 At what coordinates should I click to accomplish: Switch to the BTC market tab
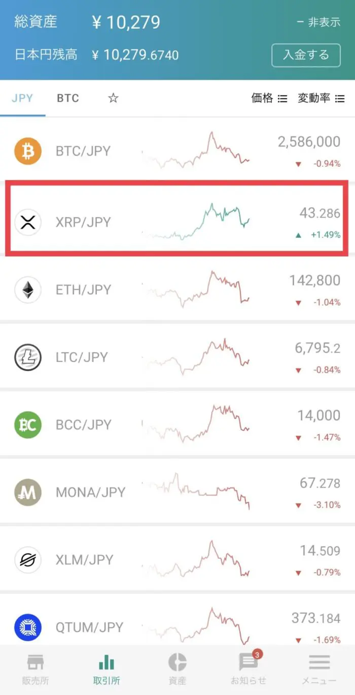click(67, 98)
